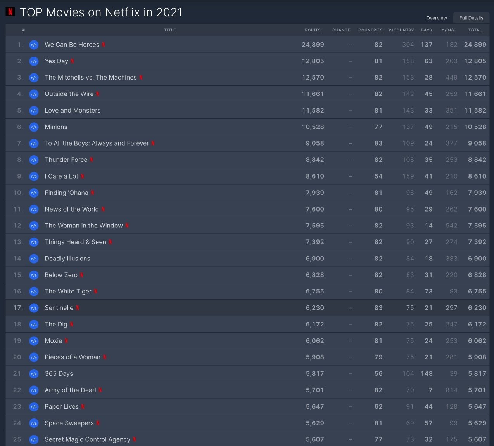Open the Secret Magic Control Agency link
The image size is (494, 446).
click(x=87, y=439)
